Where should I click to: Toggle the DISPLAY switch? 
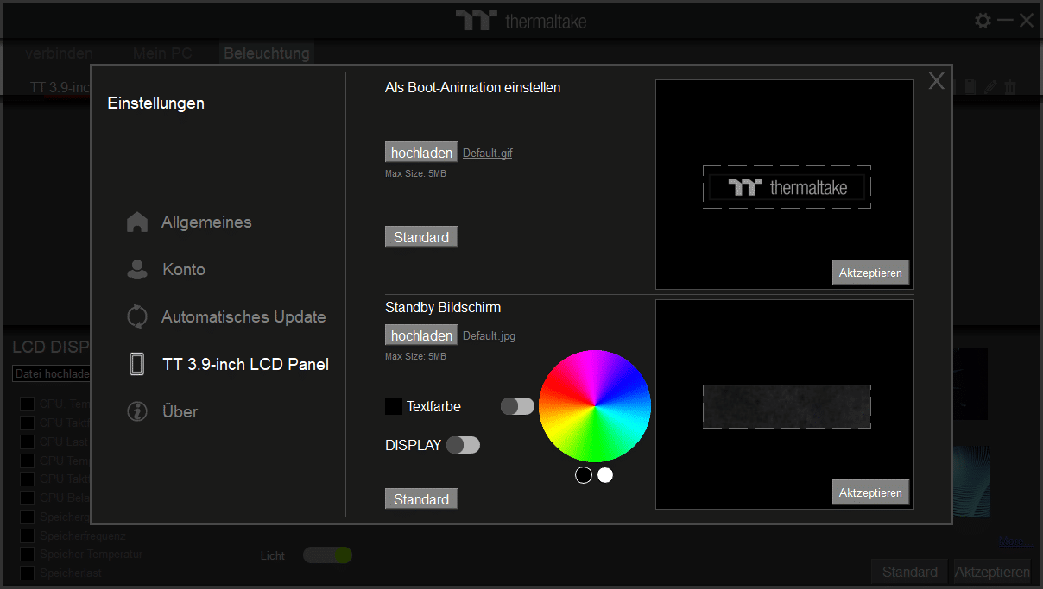[463, 445]
